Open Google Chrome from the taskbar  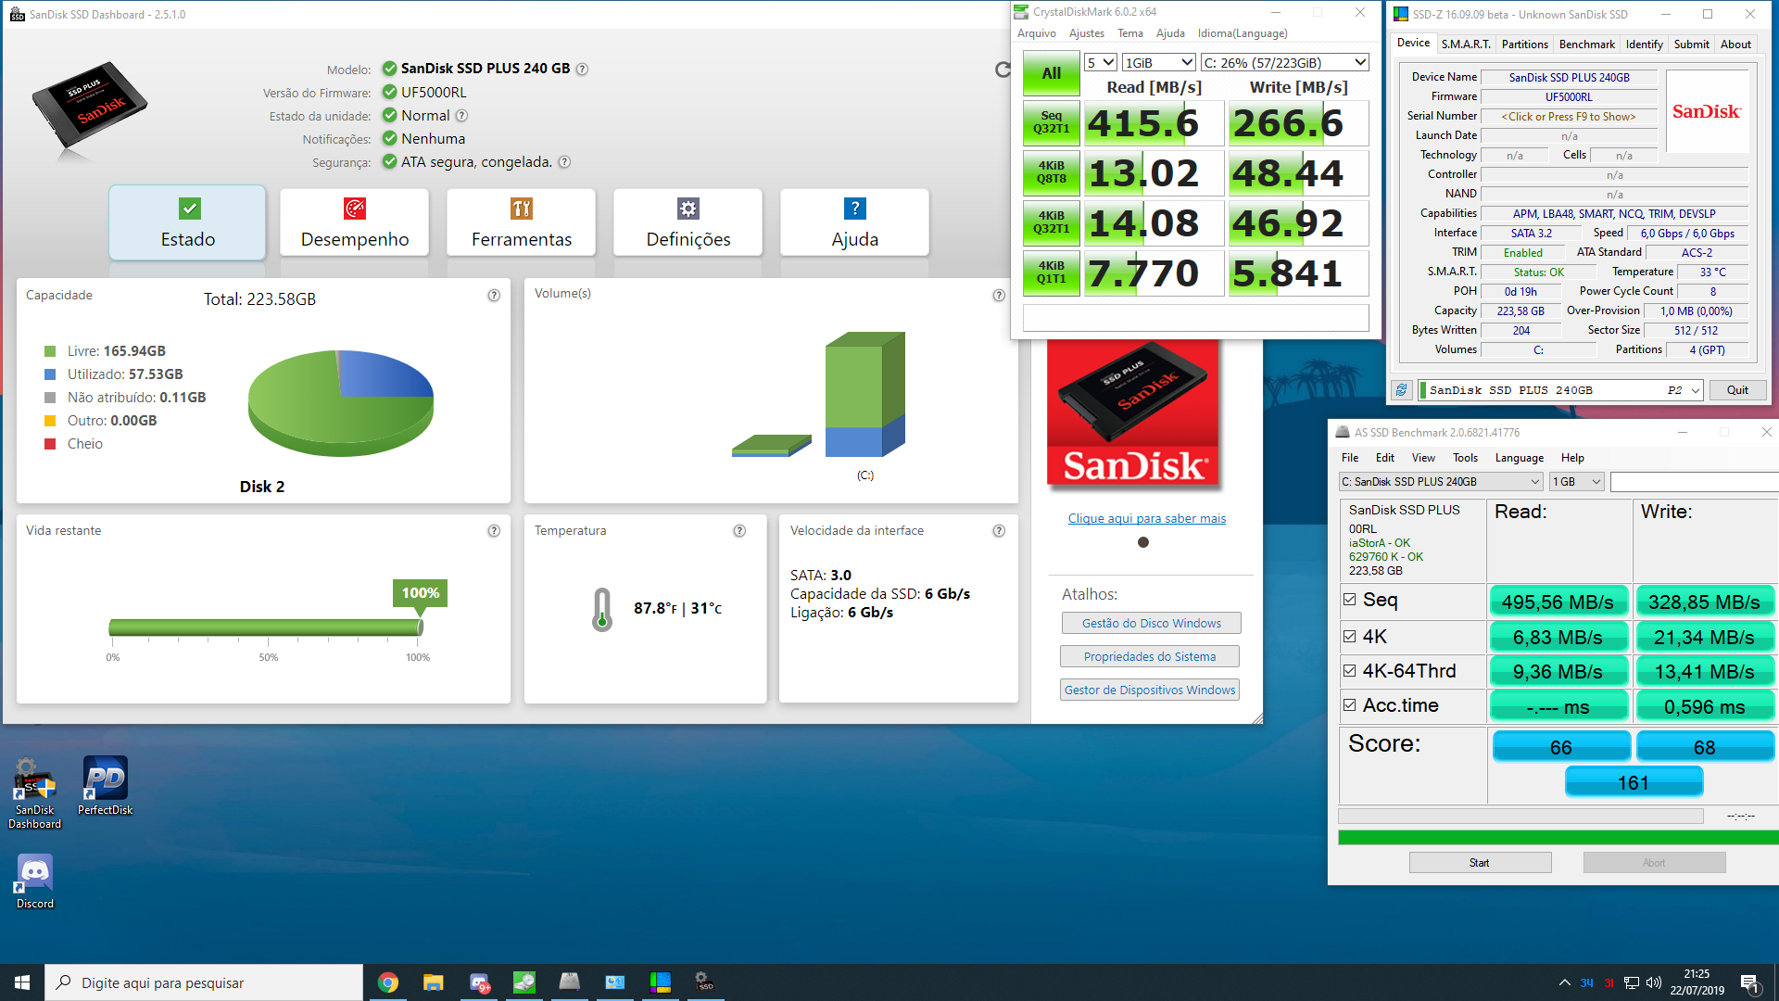(x=388, y=982)
